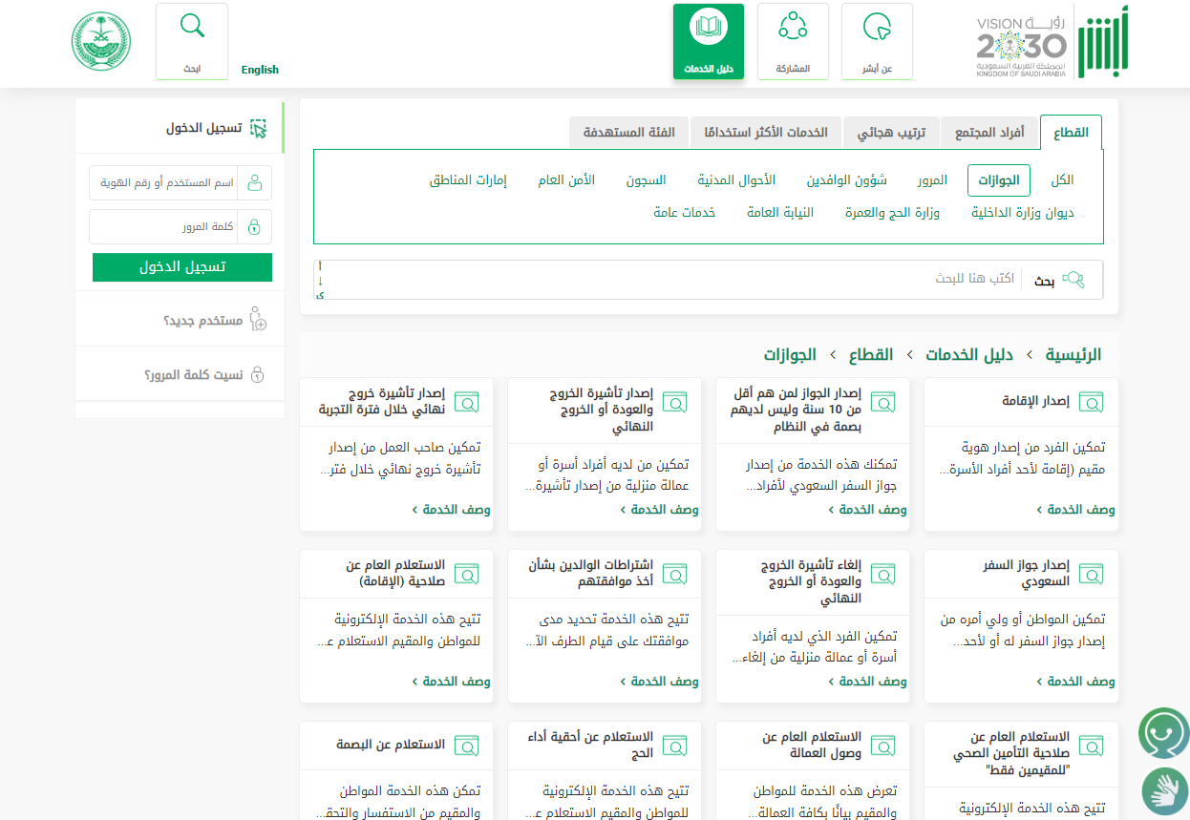The width and height of the screenshot is (1190, 820).
Task: Click the forgot password lock icon
Action: point(257,374)
